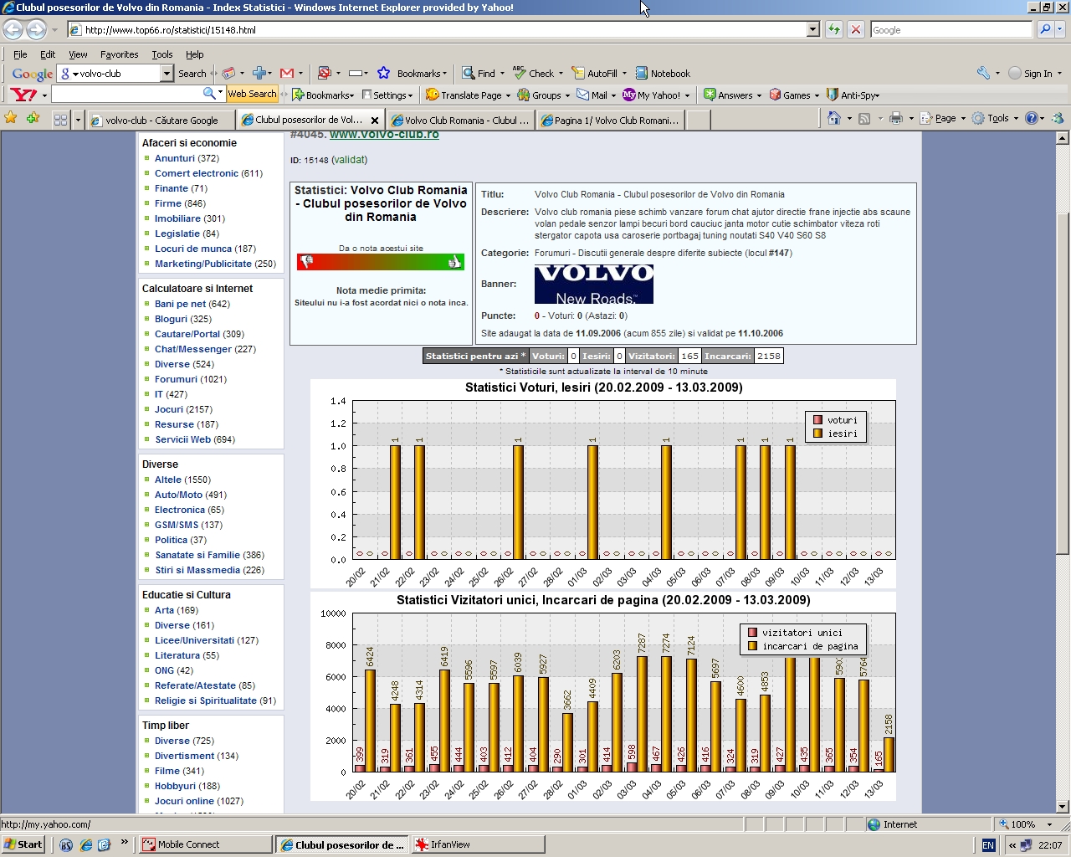This screenshot has height=857, width=1071.
Task: Click the Stop loading red X icon
Action: click(855, 29)
